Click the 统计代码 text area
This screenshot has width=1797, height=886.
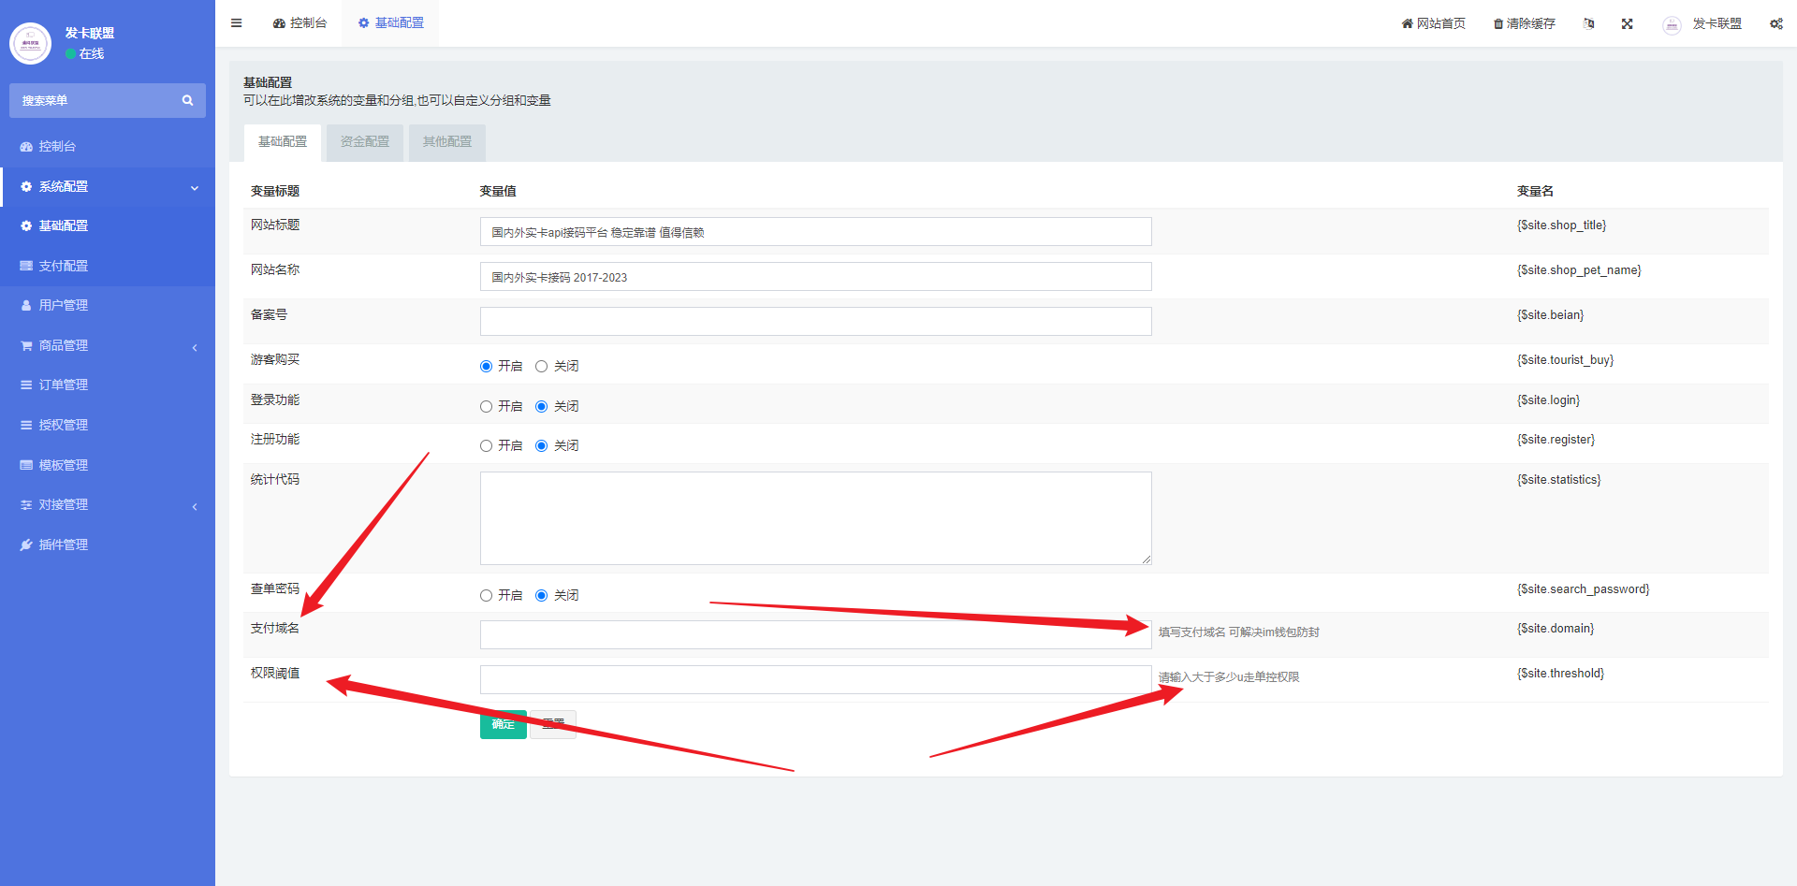(816, 518)
